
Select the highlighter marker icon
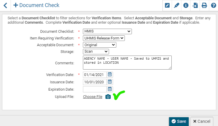coord(177,6)
